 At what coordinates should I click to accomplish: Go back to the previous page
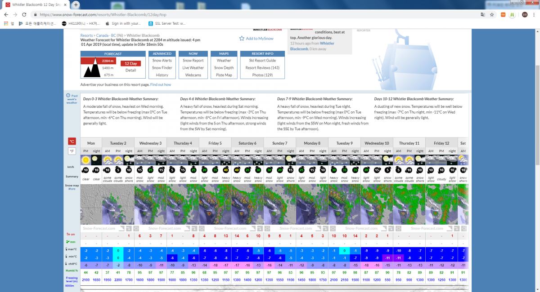(x=6, y=14)
